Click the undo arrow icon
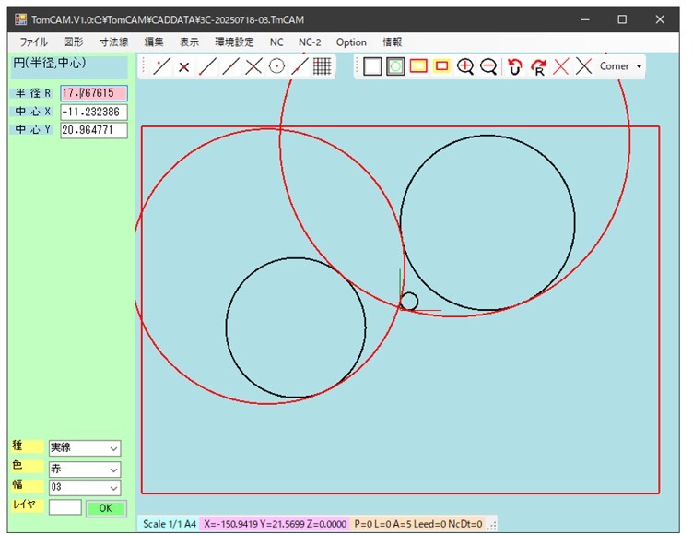Screen dimensions: 693x535 coord(515,66)
